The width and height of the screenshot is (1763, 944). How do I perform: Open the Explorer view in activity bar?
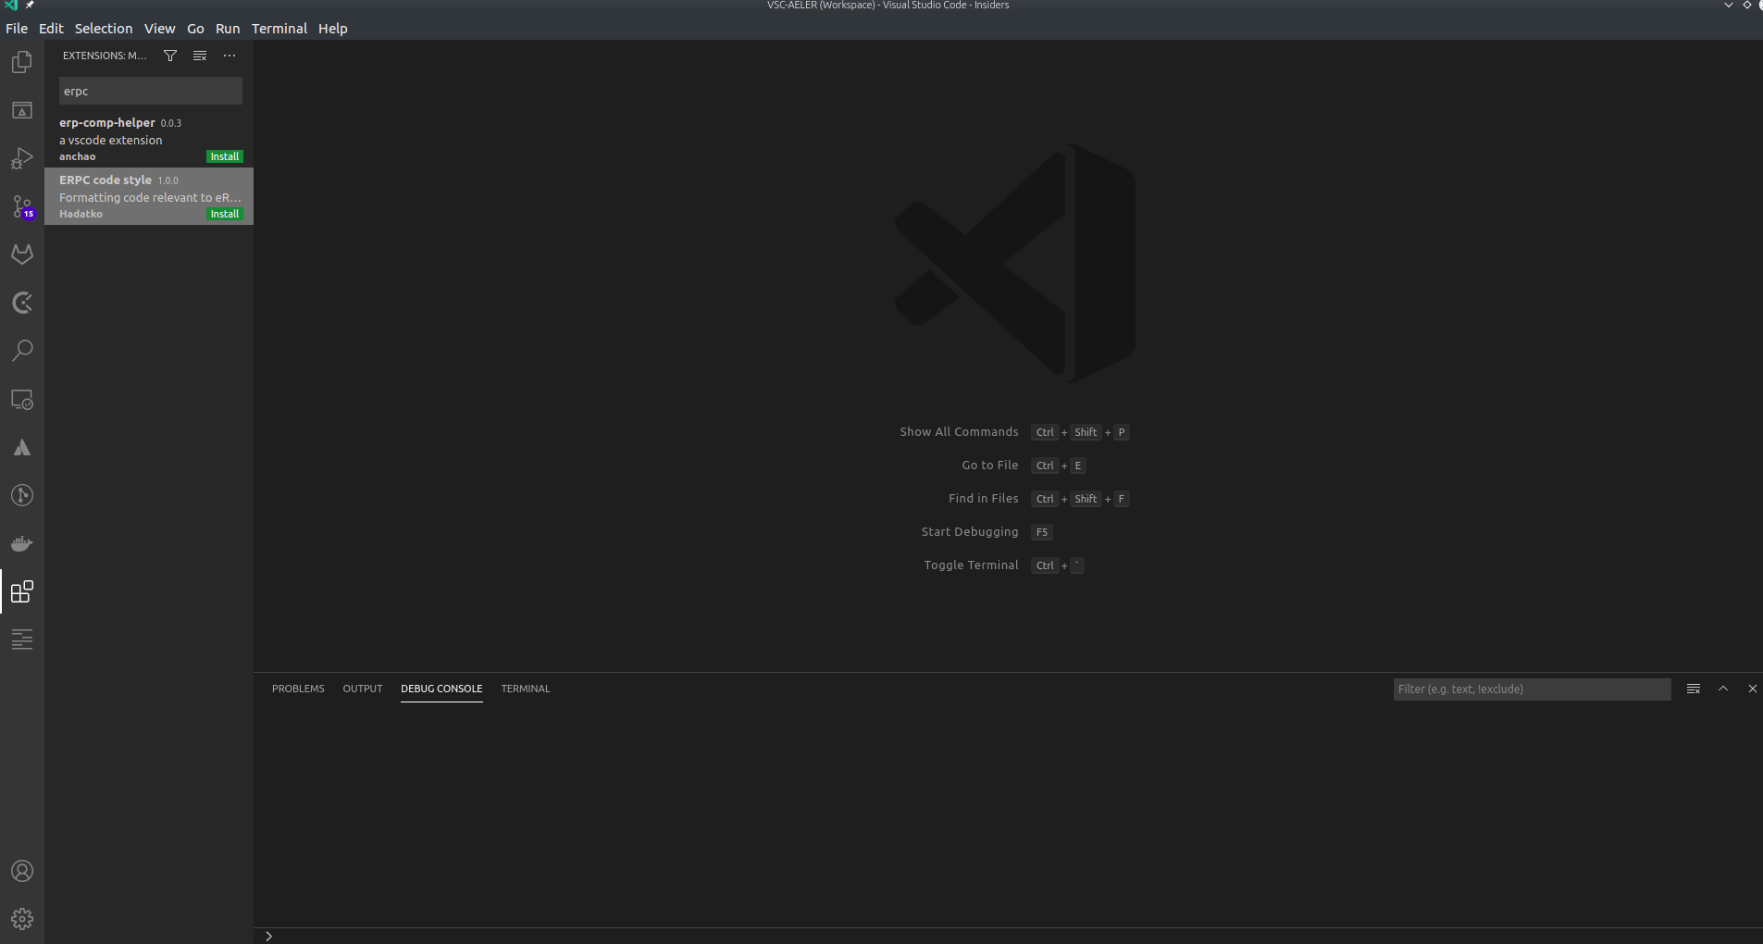(x=22, y=62)
